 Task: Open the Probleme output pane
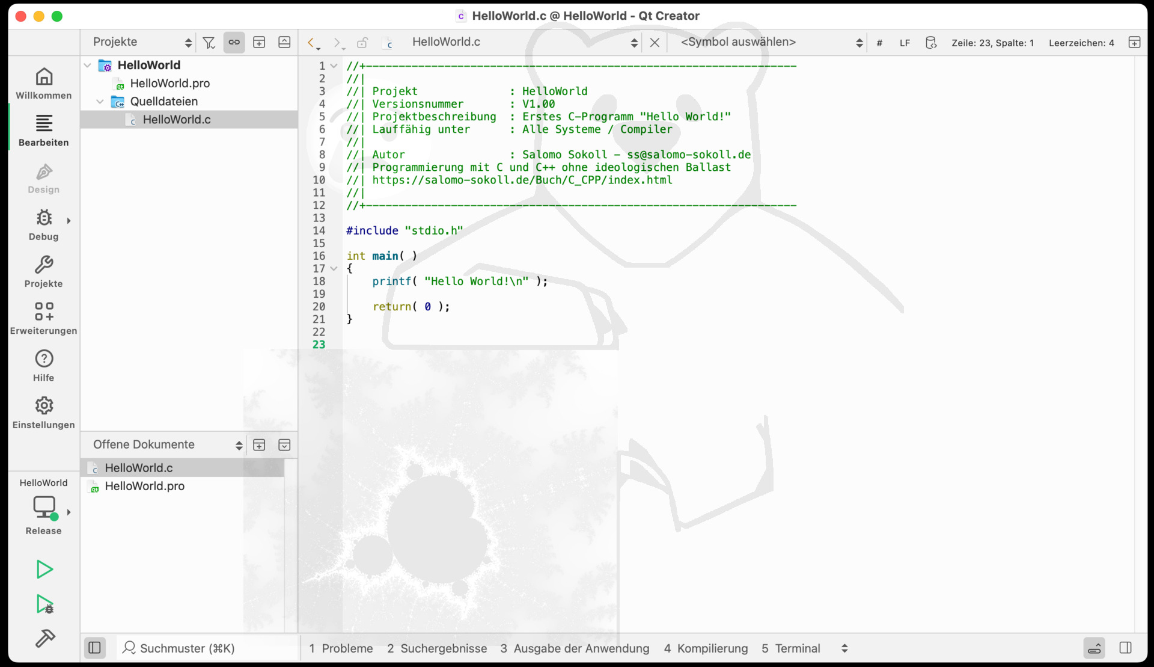click(x=341, y=648)
